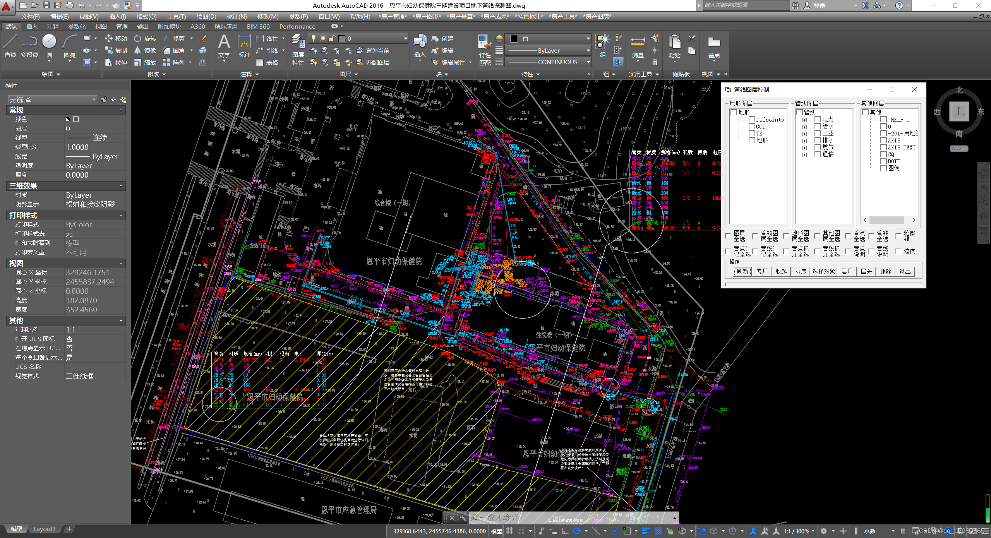This screenshot has height=538, width=991.
Task: Click the 层关 button in dialog
Action: 866,271
